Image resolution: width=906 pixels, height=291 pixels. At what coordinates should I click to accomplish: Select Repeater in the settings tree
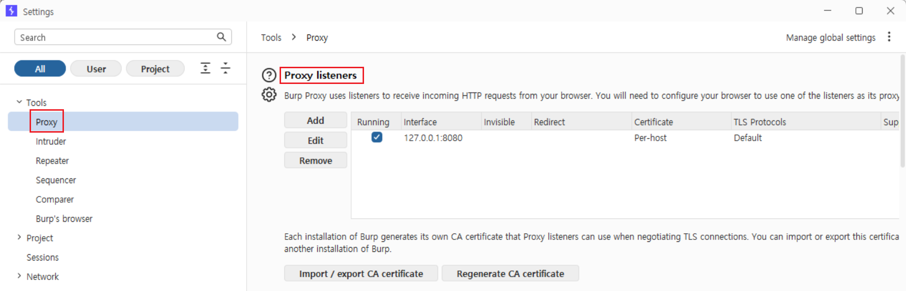[x=52, y=161]
